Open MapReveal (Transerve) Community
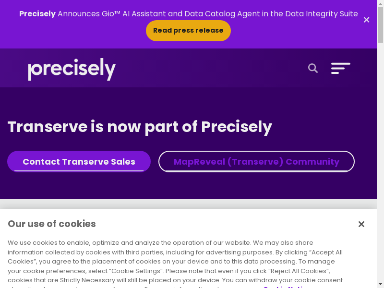 click(256, 162)
